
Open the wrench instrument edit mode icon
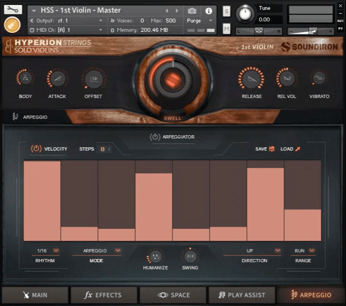click(x=13, y=9)
